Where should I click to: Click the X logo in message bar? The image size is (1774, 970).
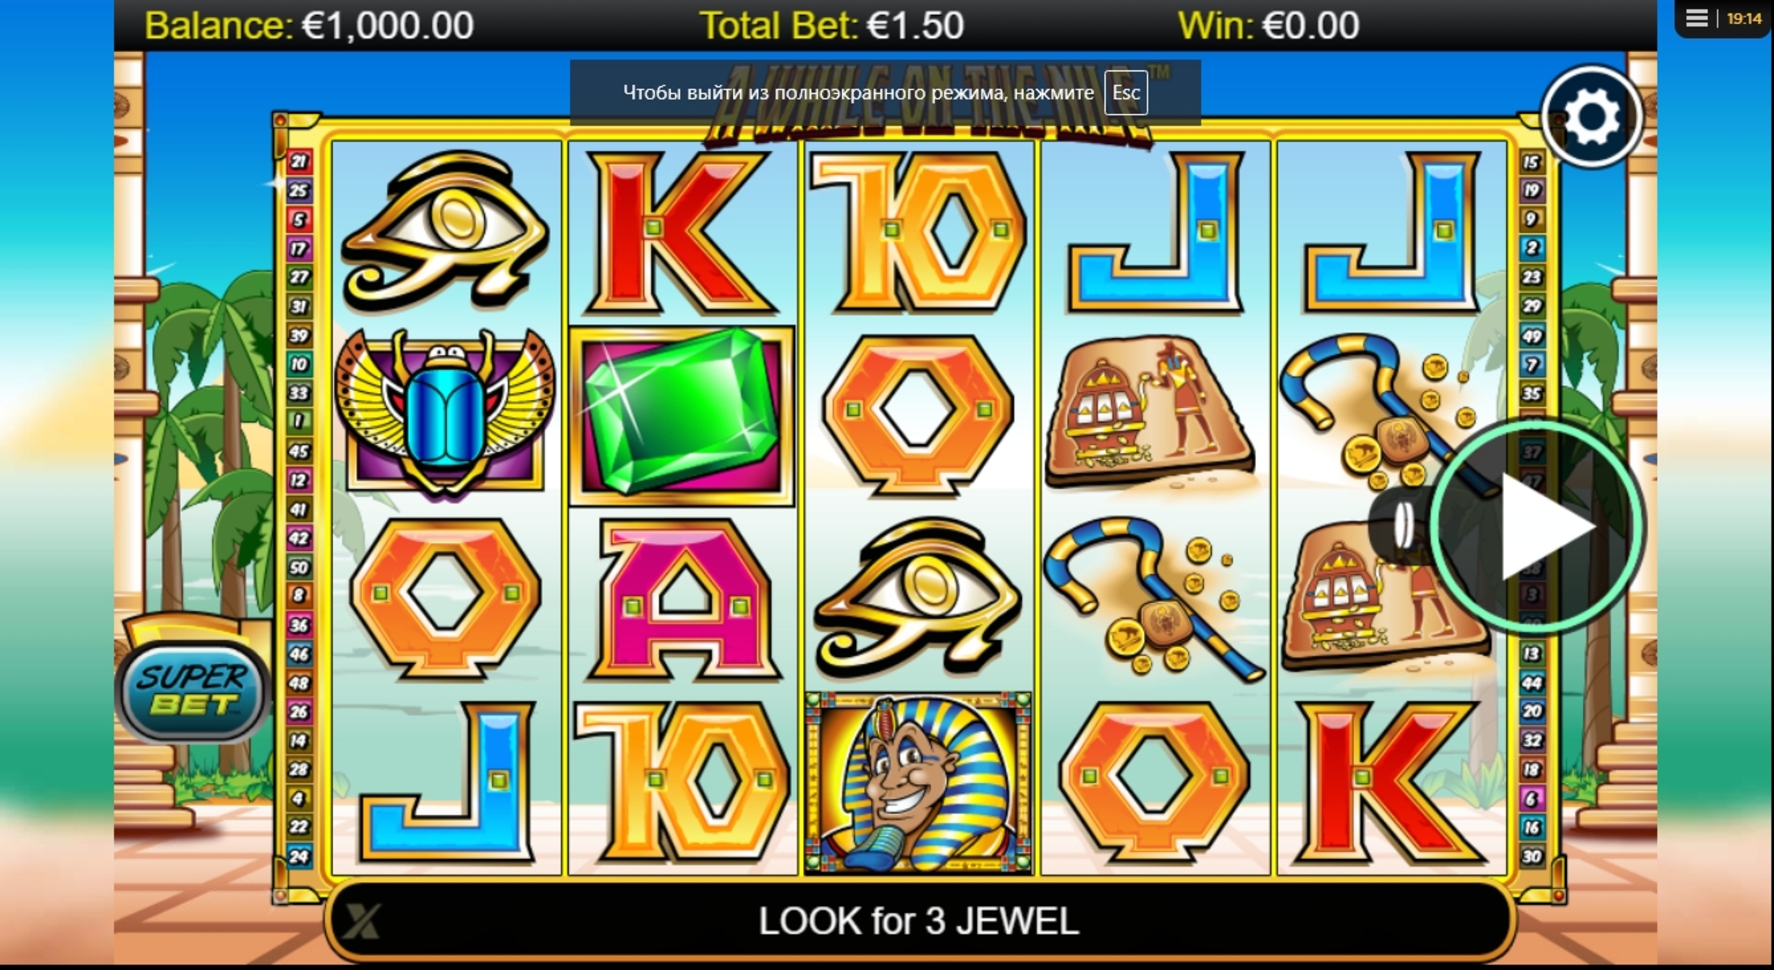coord(361,921)
